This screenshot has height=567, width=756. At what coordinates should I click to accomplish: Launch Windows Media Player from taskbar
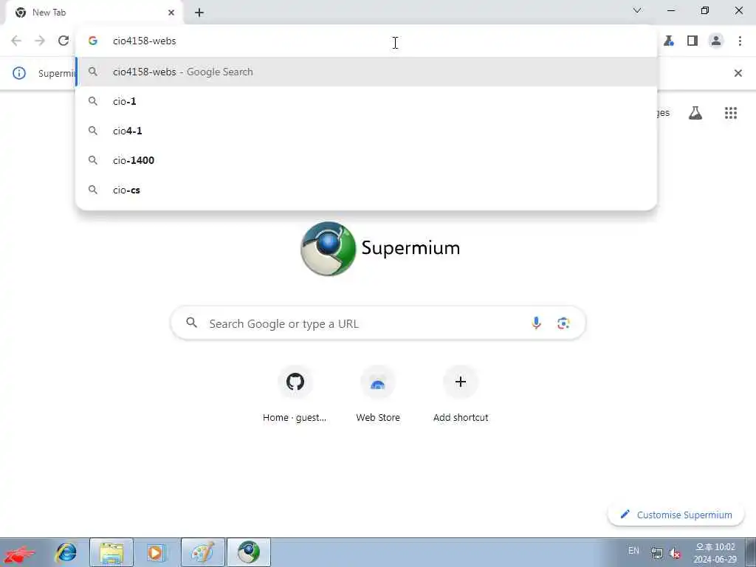click(x=155, y=552)
